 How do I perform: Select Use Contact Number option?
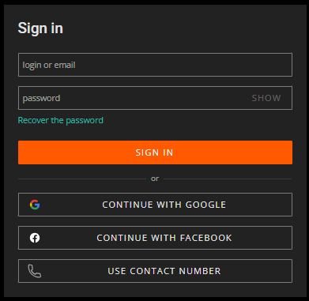coord(155,271)
